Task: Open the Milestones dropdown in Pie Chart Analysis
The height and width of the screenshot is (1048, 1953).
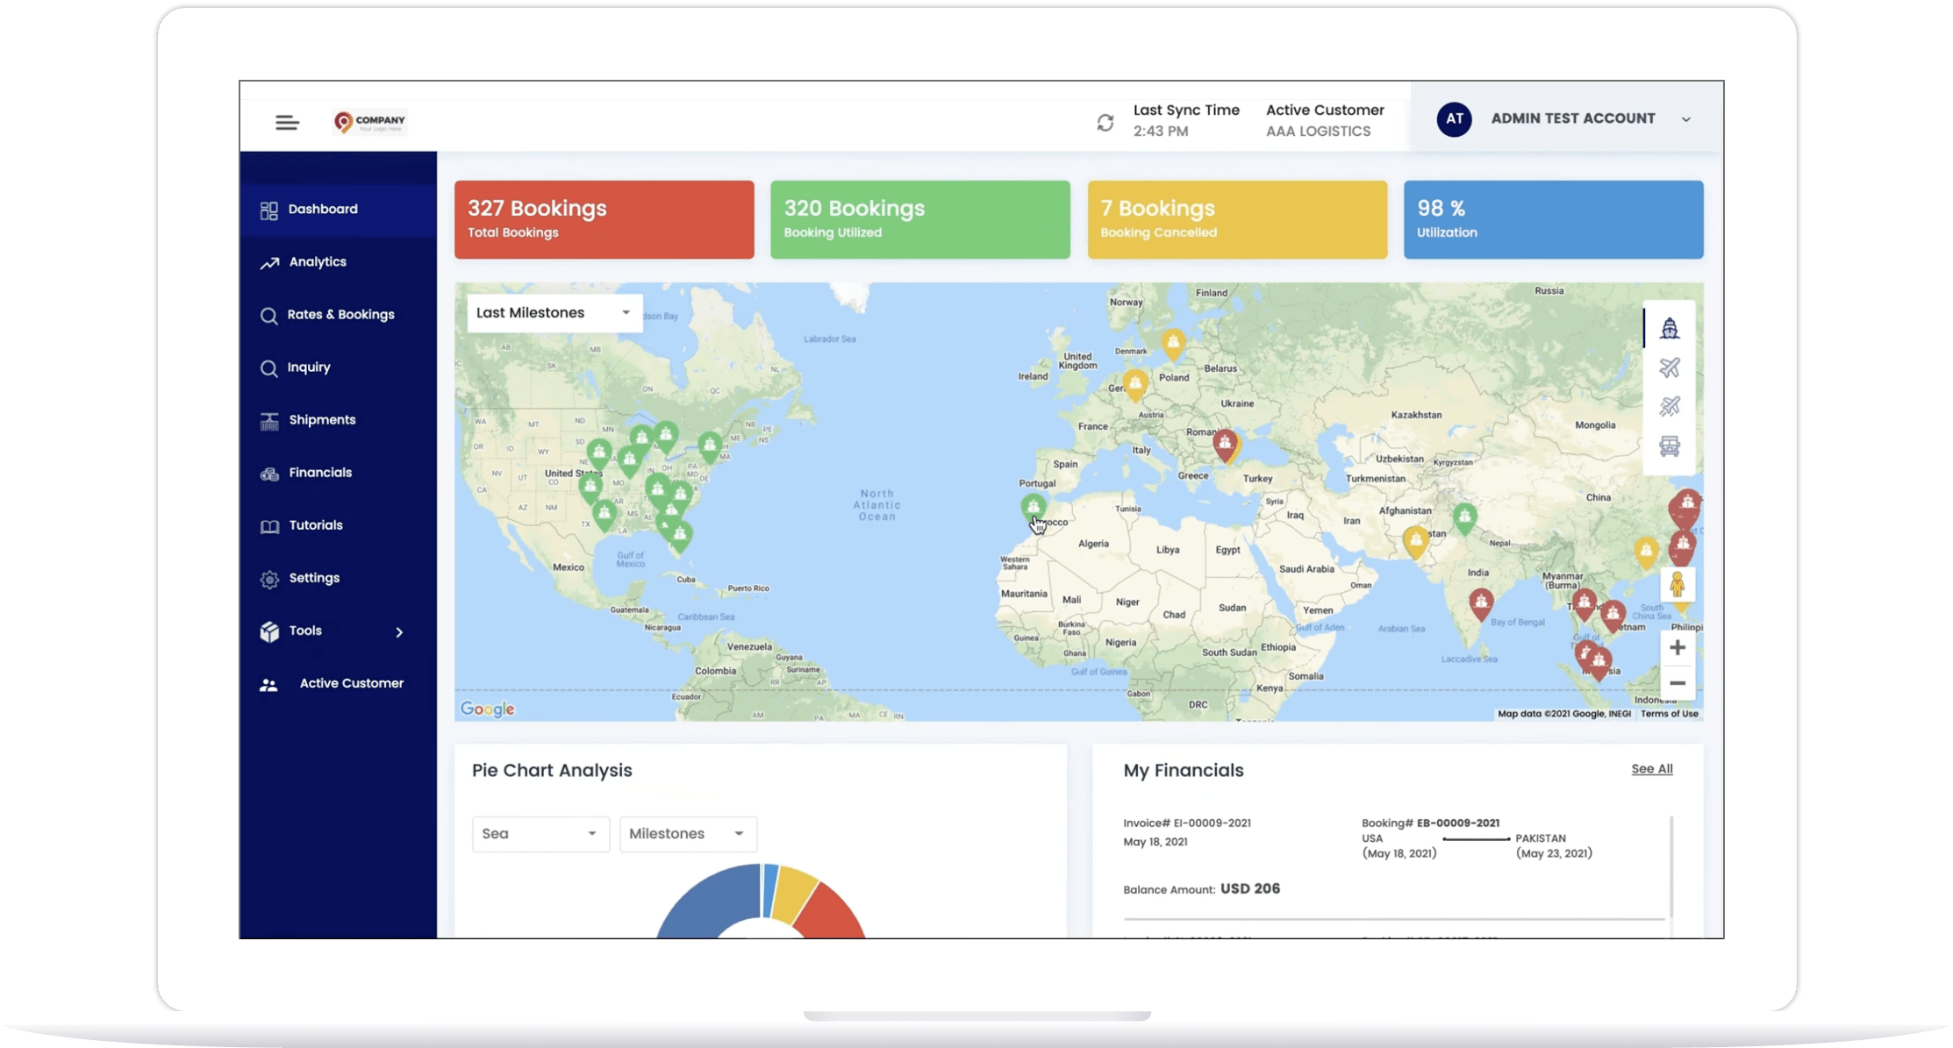Action: coord(687,833)
